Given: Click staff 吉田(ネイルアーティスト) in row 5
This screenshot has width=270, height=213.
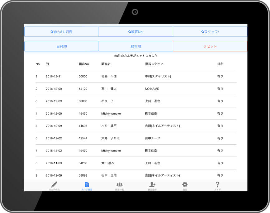Looking at the screenshot, I should pyautogui.click(x=162, y=126).
